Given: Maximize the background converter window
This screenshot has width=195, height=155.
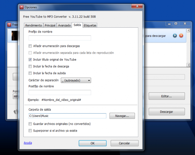Looking at the screenshot, I should click(176, 24).
